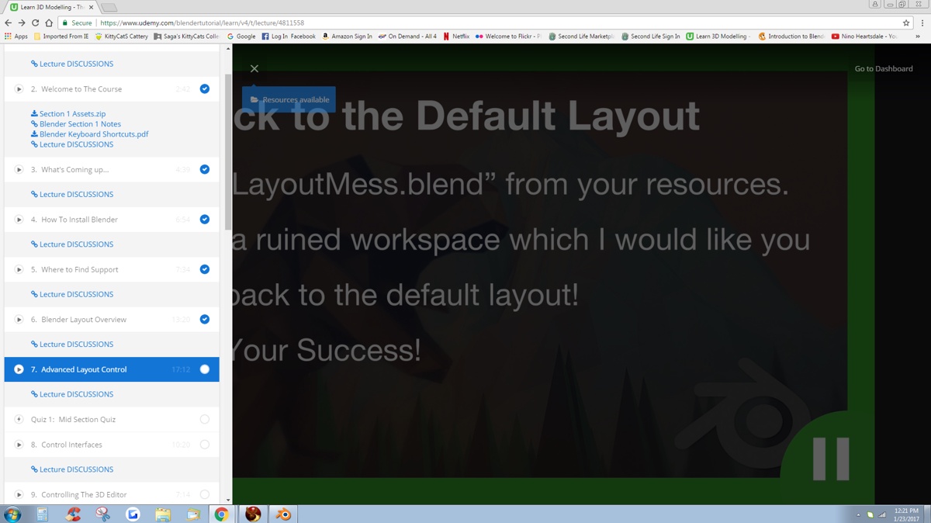Viewport: 931px width, 523px height.
Task: Reload the Udemy page
Action: tap(35, 23)
